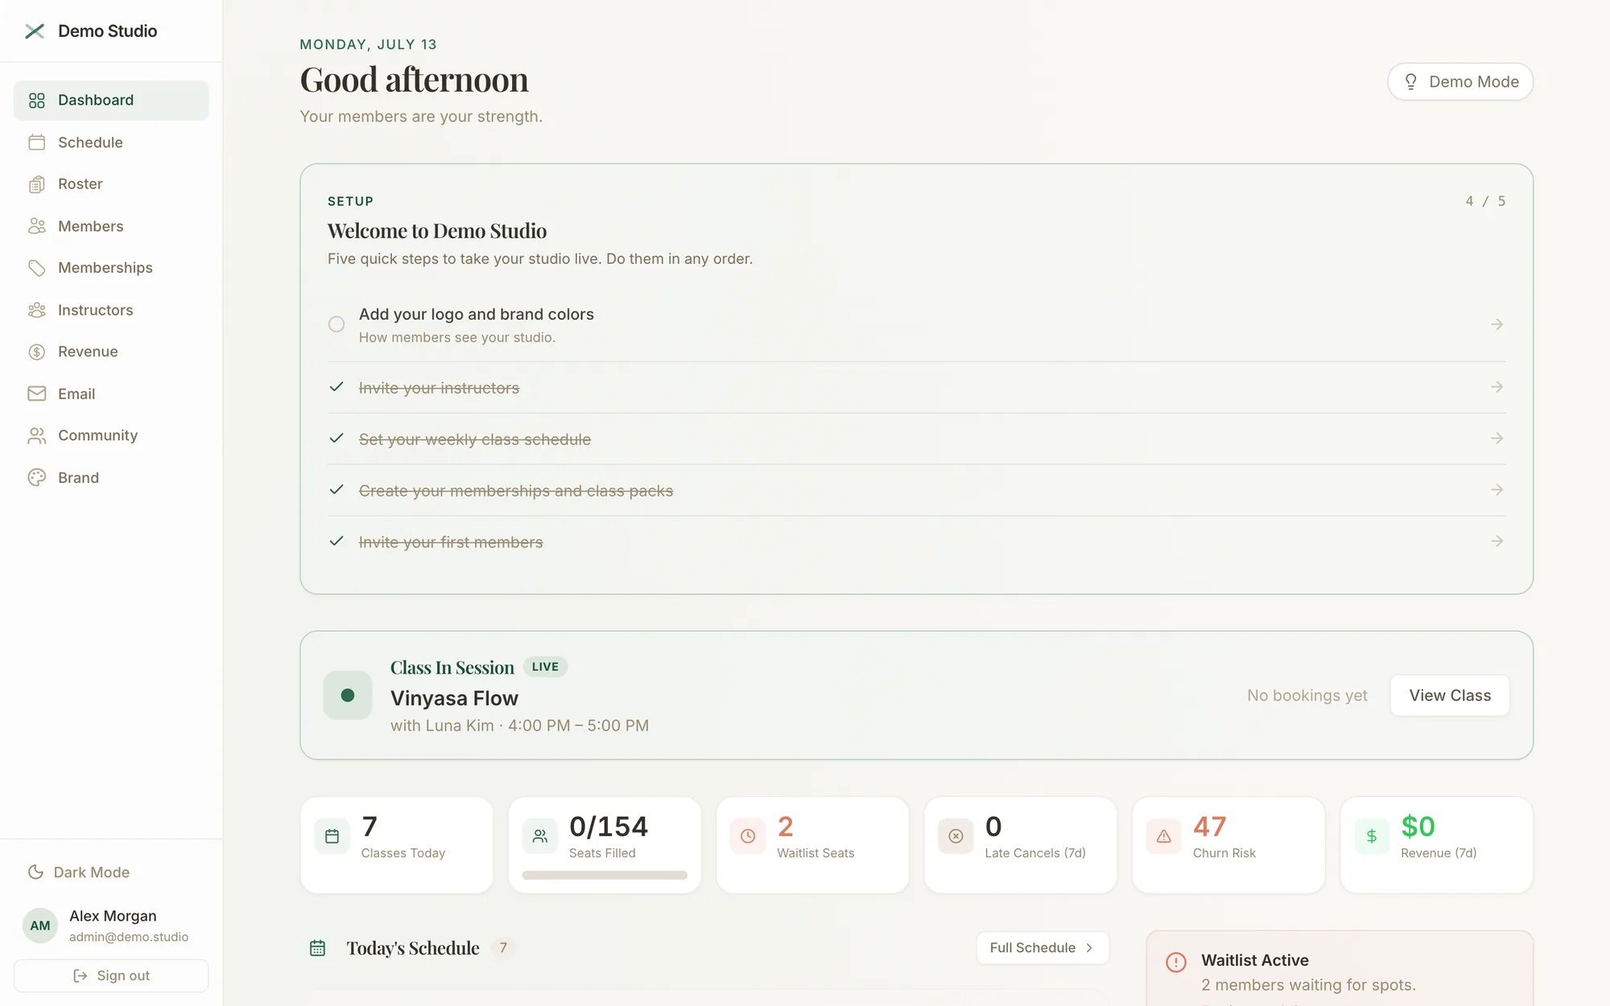Click the chevron on Full Schedule
Viewport: 1610px width, 1006px height.
(x=1089, y=948)
